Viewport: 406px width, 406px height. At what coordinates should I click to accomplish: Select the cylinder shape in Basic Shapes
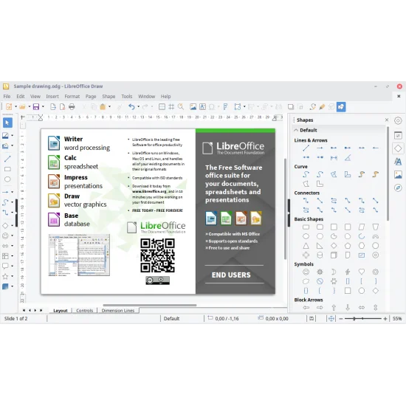(320, 255)
